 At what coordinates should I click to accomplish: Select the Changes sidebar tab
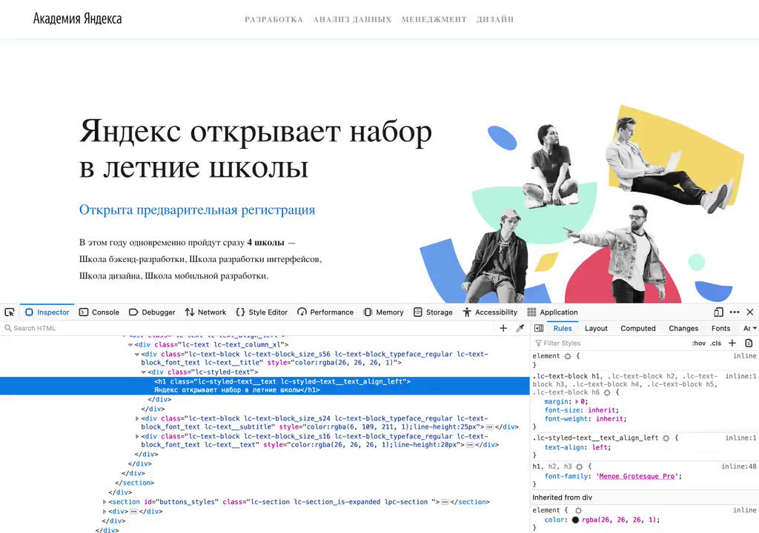(683, 328)
